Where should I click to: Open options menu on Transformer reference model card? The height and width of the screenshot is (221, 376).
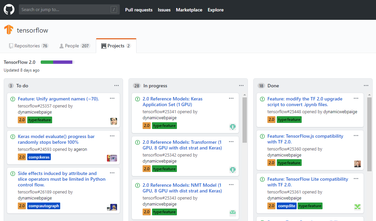pos(231,141)
